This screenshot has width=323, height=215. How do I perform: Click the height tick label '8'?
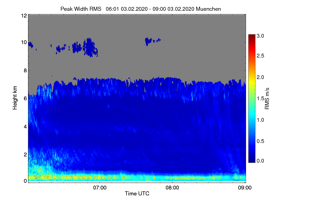25,70
